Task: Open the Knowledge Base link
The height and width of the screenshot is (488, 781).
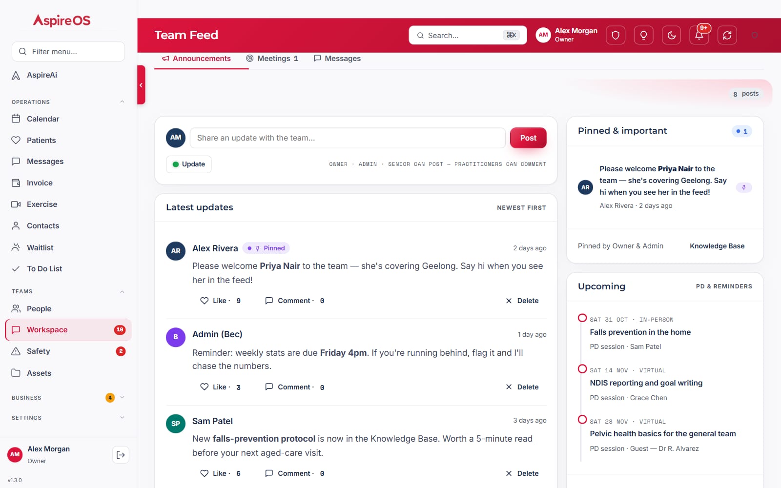Action: pos(717,246)
